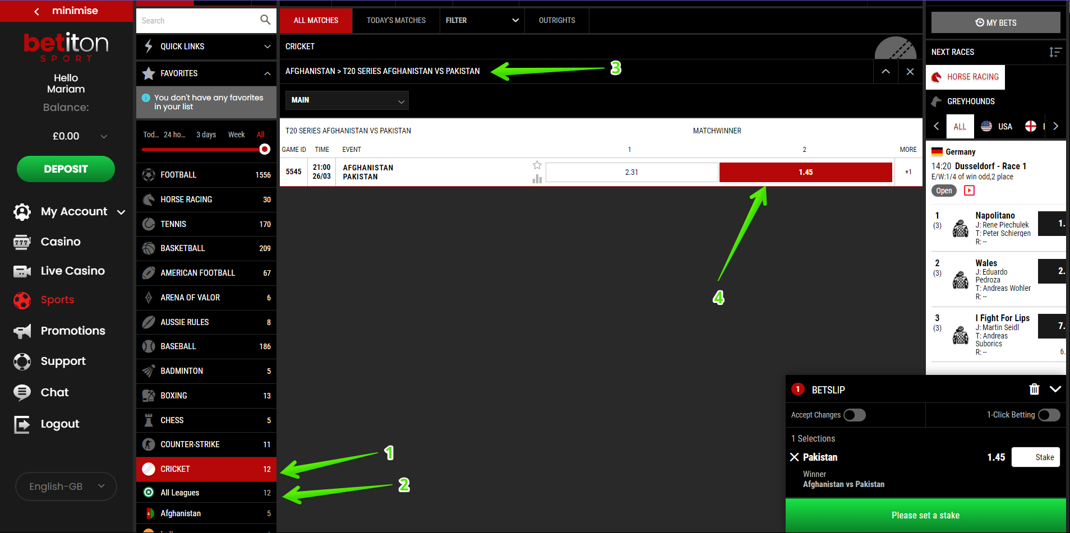Click the Favorites star icon

click(x=149, y=73)
